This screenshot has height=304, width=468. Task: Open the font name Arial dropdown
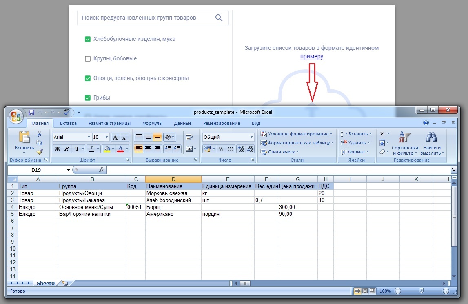pyautogui.click(x=89, y=137)
